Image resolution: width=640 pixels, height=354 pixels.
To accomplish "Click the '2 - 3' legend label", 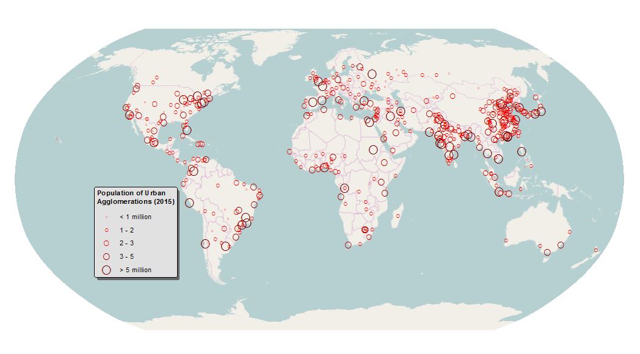I will [x=126, y=243].
